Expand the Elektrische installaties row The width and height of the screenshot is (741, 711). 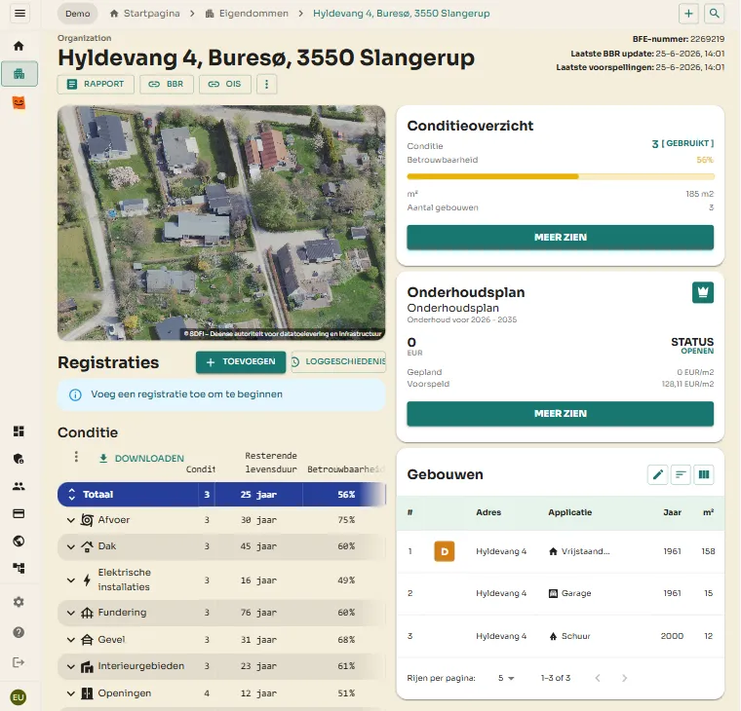(x=71, y=580)
